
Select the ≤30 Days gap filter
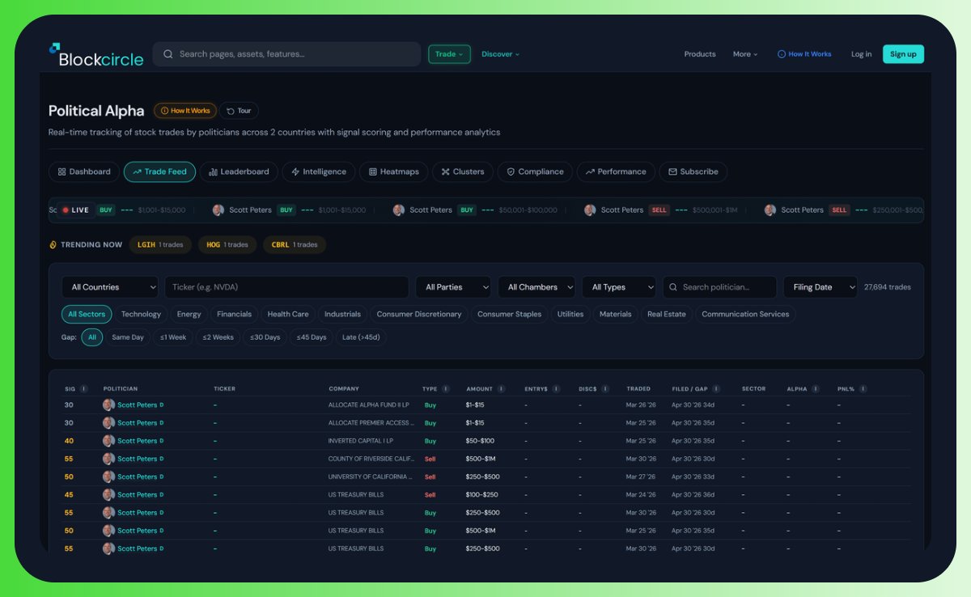(x=265, y=337)
